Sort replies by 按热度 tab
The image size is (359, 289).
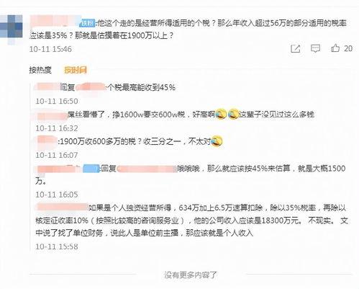tap(40, 70)
